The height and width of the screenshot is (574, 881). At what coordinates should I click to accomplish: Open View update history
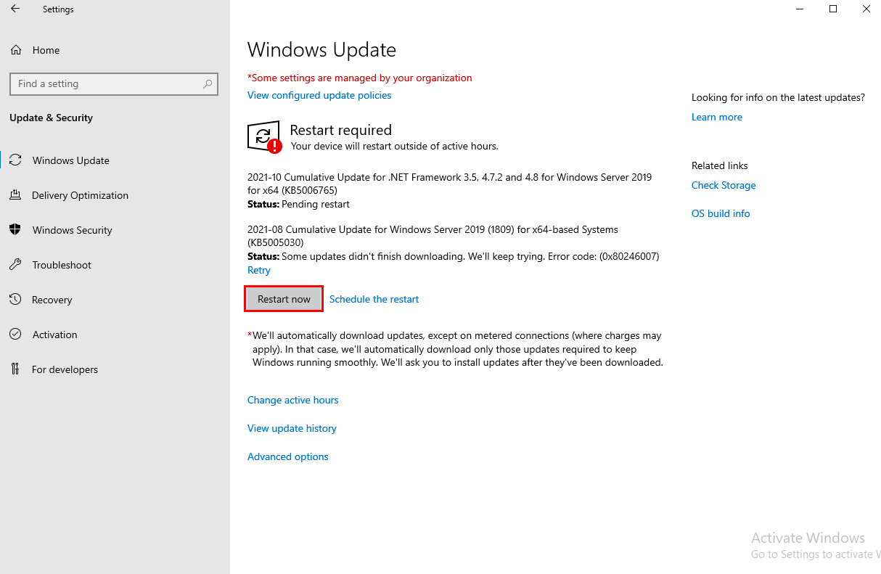(x=292, y=428)
